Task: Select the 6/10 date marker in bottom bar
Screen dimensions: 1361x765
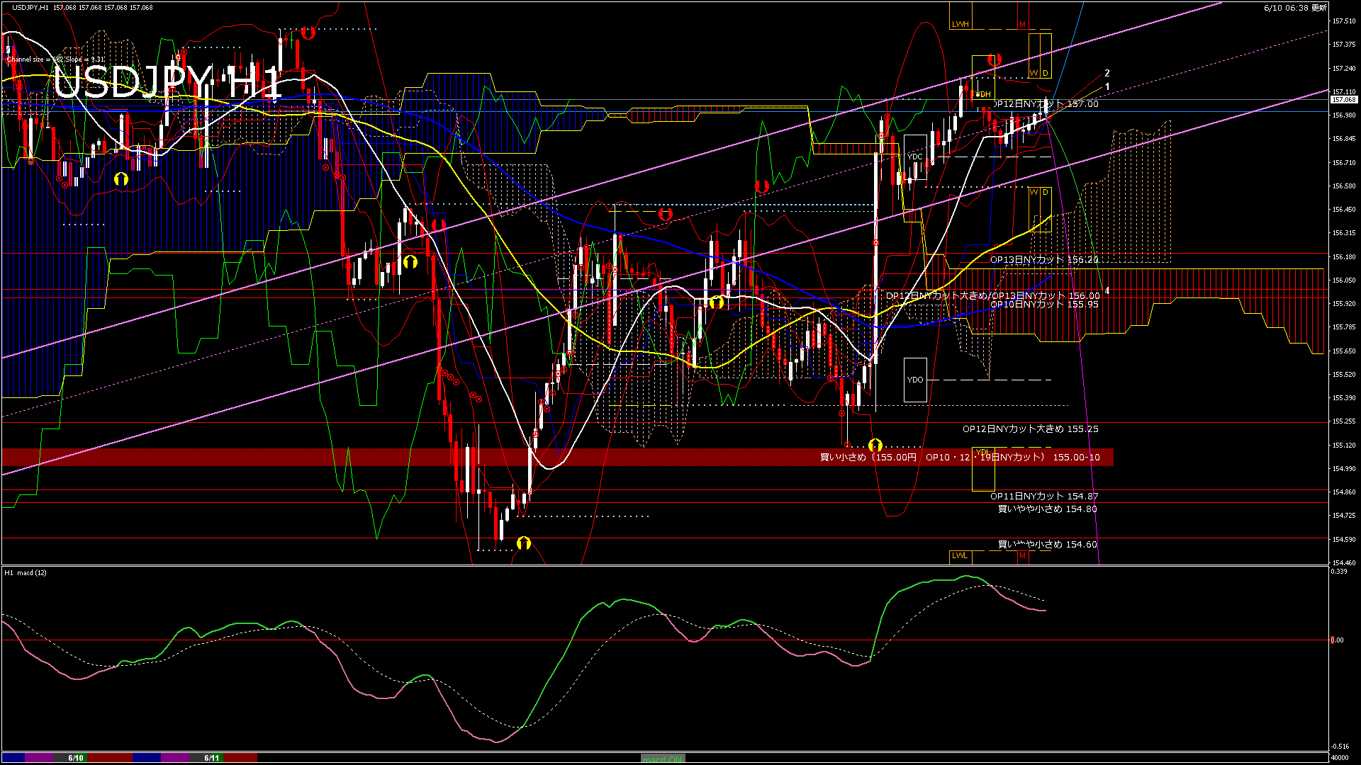Action: click(76, 758)
